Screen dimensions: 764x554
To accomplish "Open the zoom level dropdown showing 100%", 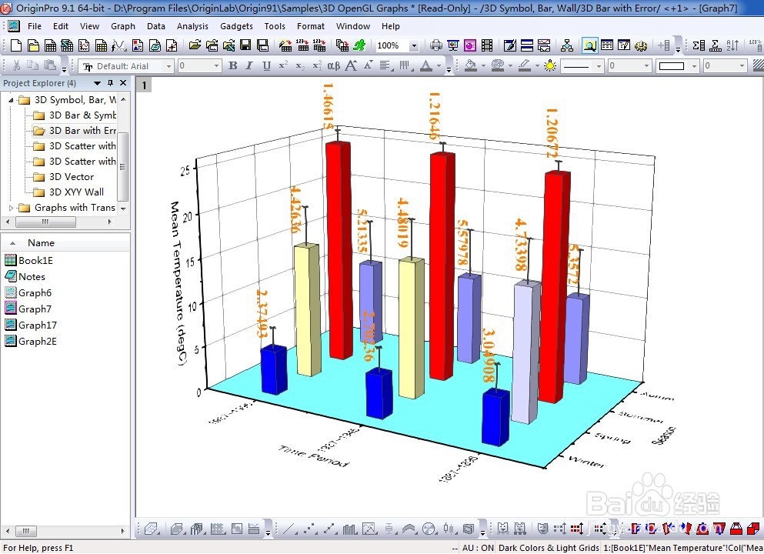I will click(x=414, y=46).
